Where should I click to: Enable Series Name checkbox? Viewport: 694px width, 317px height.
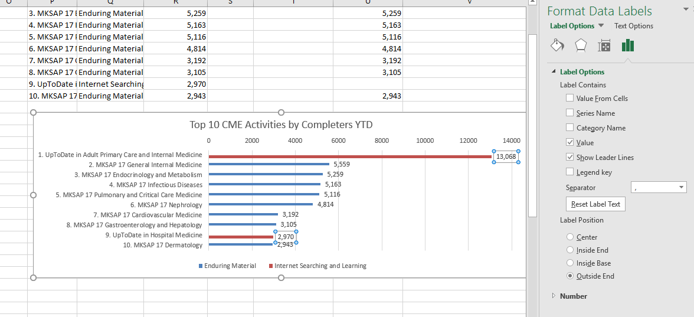pos(569,113)
